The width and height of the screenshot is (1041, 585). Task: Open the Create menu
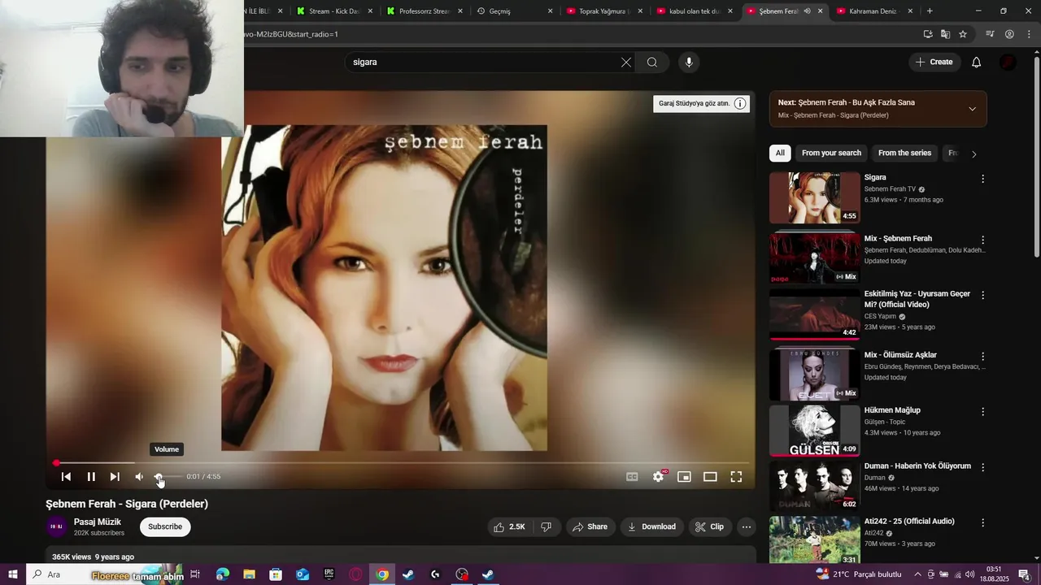click(x=934, y=63)
